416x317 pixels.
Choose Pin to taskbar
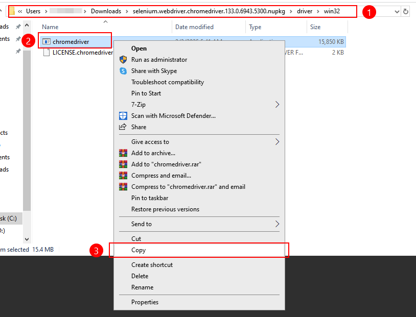[199, 198]
